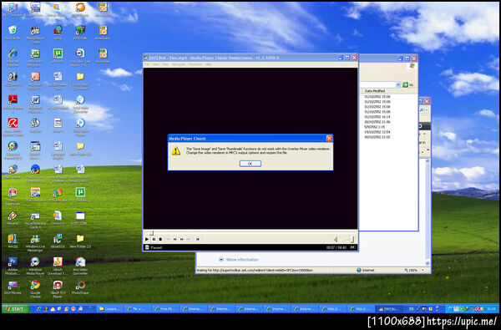Select the Recycle Bin desktop icon
The width and height of the screenshot is (501, 330).
13,33
